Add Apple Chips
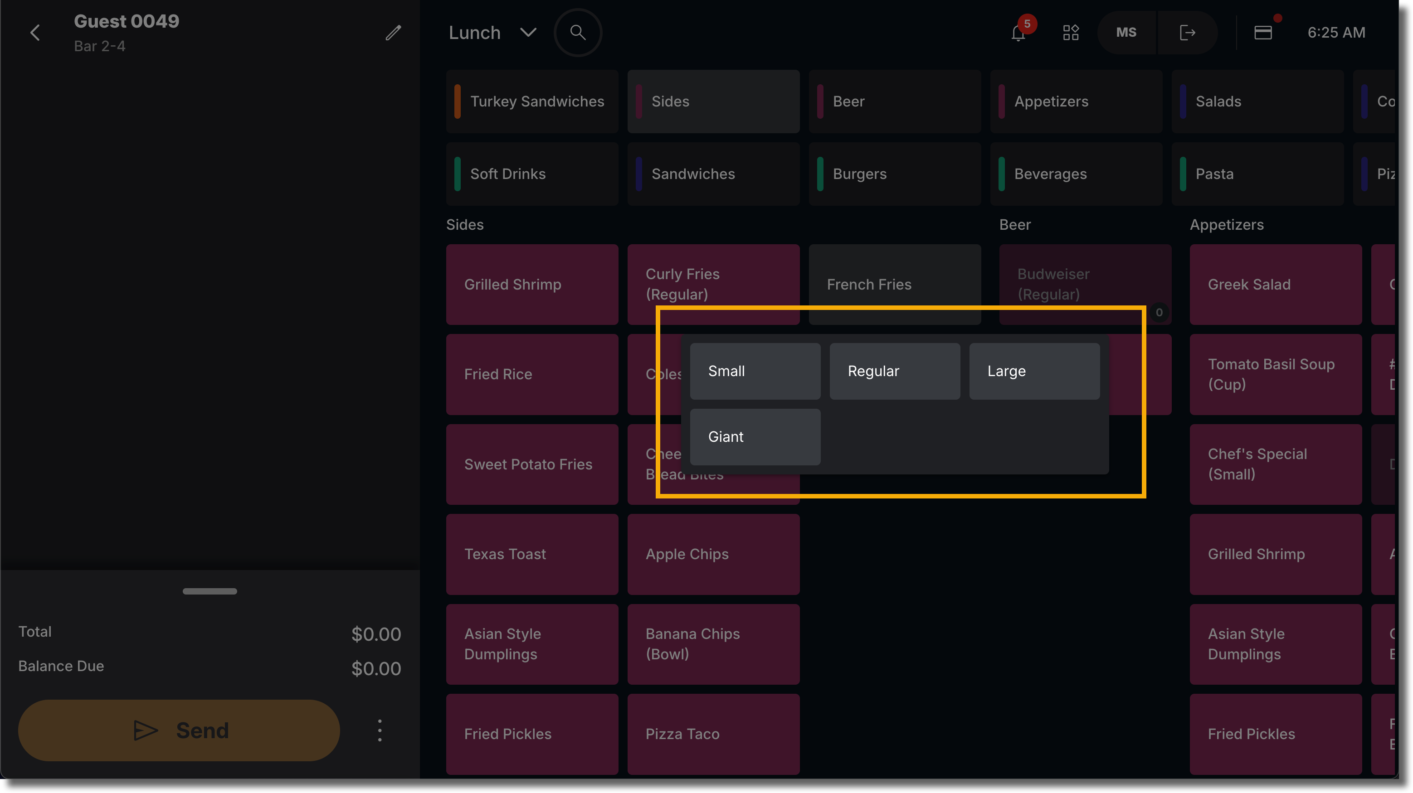The width and height of the screenshot is (1413, 793). (713, 554)
